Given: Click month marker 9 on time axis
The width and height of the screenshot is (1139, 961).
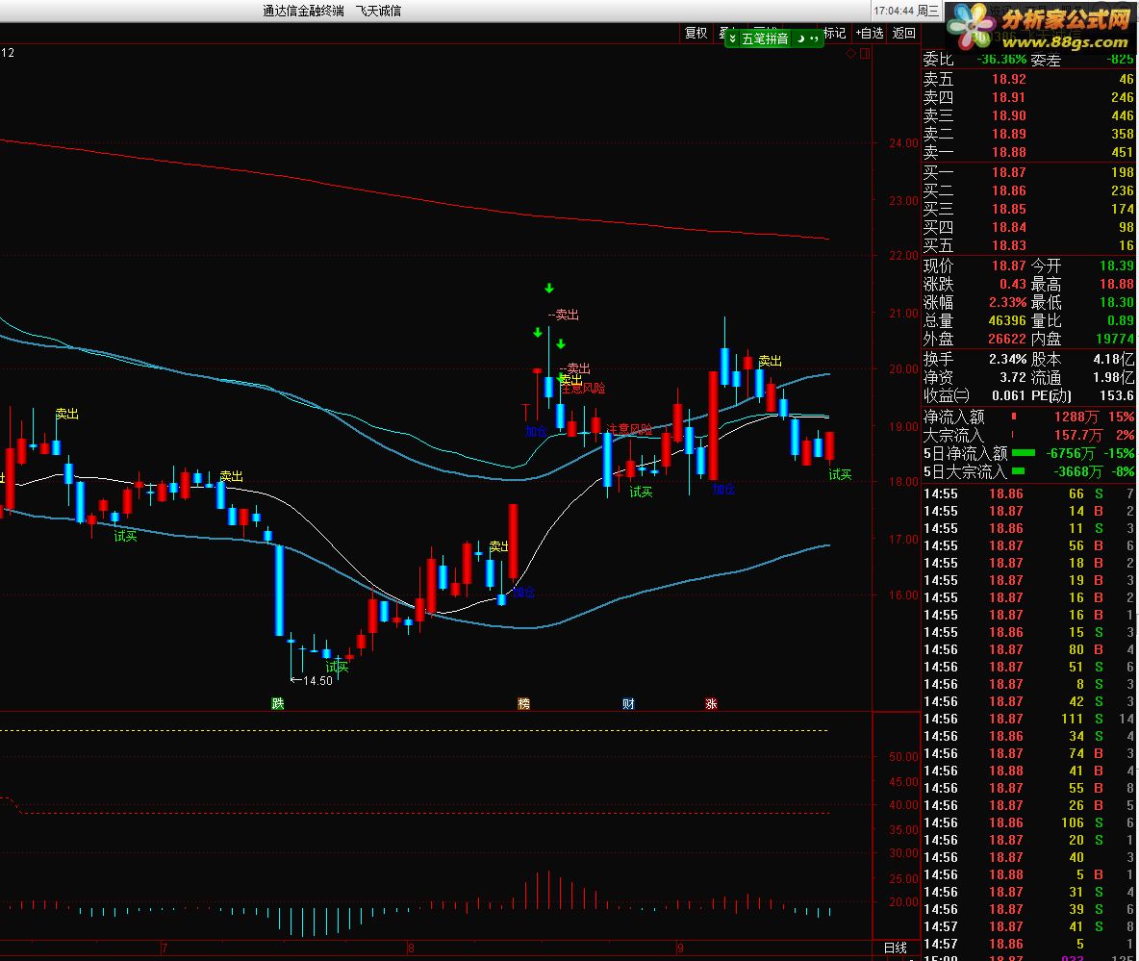Looking at the screenshot, I should pyautogui.click(x=681, y=948).
